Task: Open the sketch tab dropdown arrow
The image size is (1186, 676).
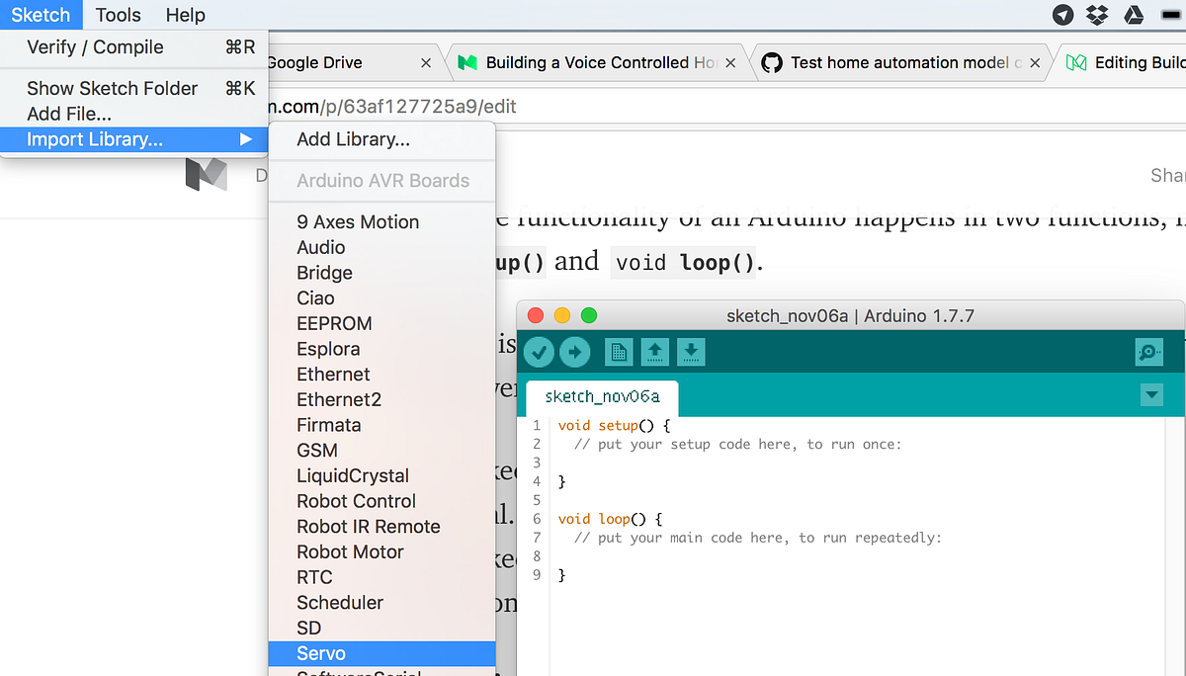Action: coord(1151,394)
